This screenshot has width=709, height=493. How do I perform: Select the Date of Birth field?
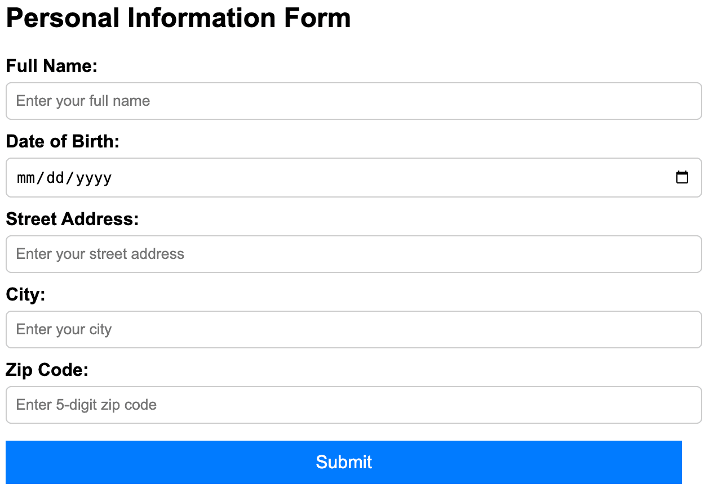point(354,178)
